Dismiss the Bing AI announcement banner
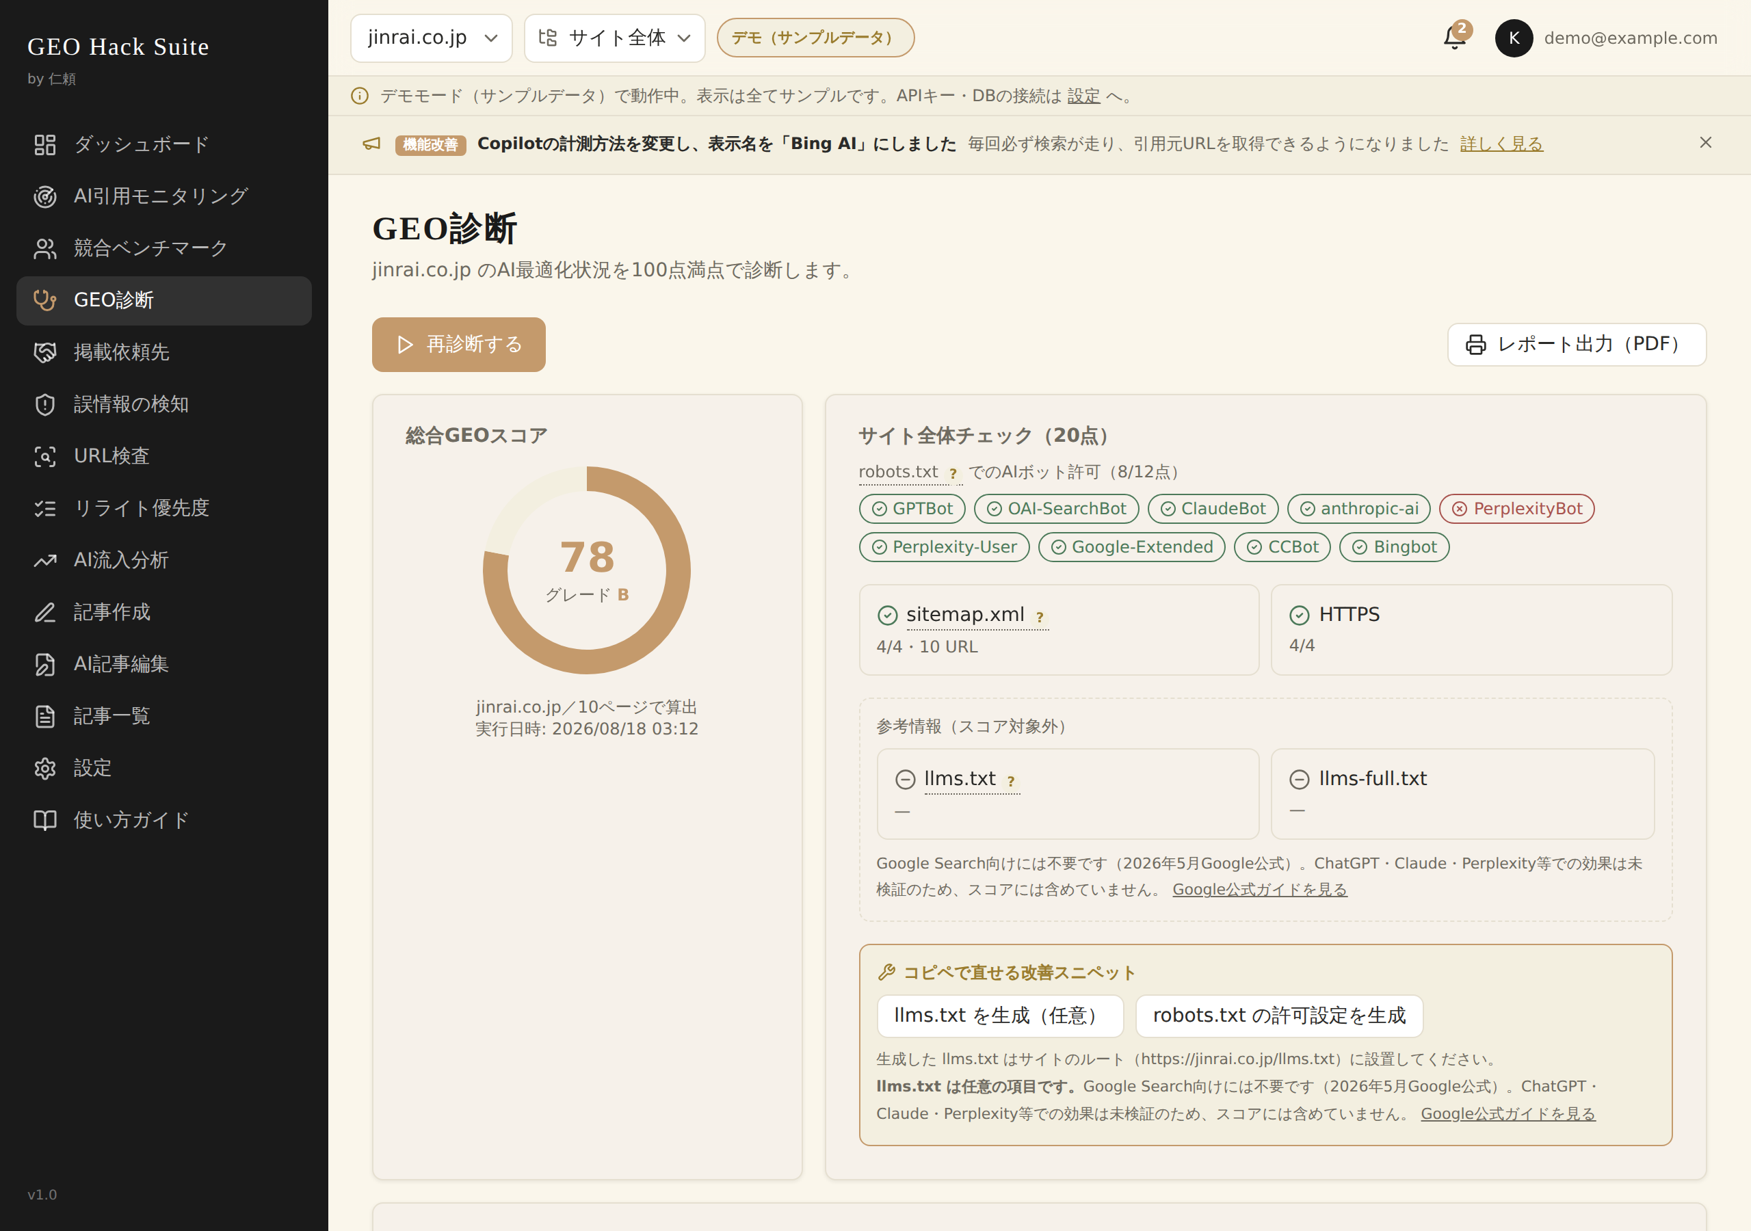 [1705, 143]
